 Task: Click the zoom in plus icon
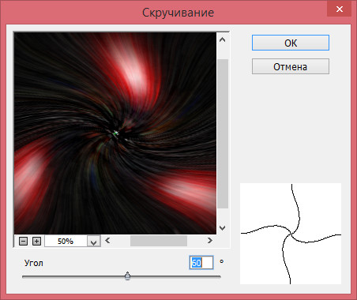pos(36,241)
